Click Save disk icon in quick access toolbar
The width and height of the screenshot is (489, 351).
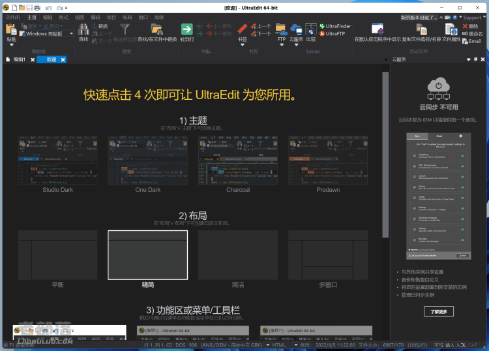29,7
